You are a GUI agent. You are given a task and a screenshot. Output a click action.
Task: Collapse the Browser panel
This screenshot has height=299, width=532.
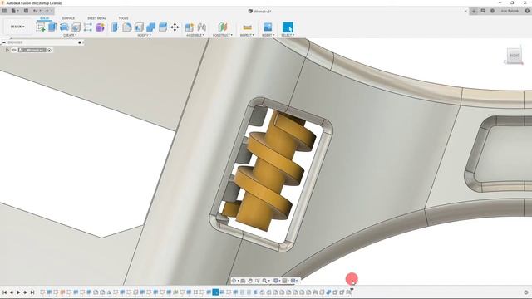pos(4,42)
